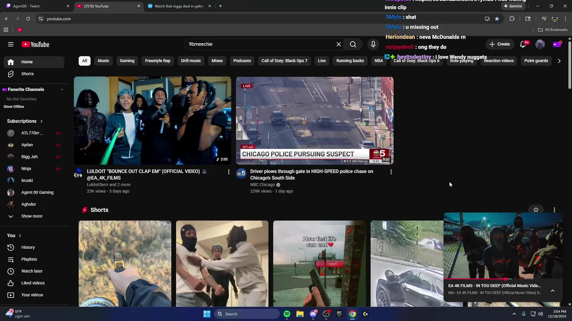Select the Freestyle Rap chip
572x321 pixels.
pyautogui.click(x=158, y=61)
